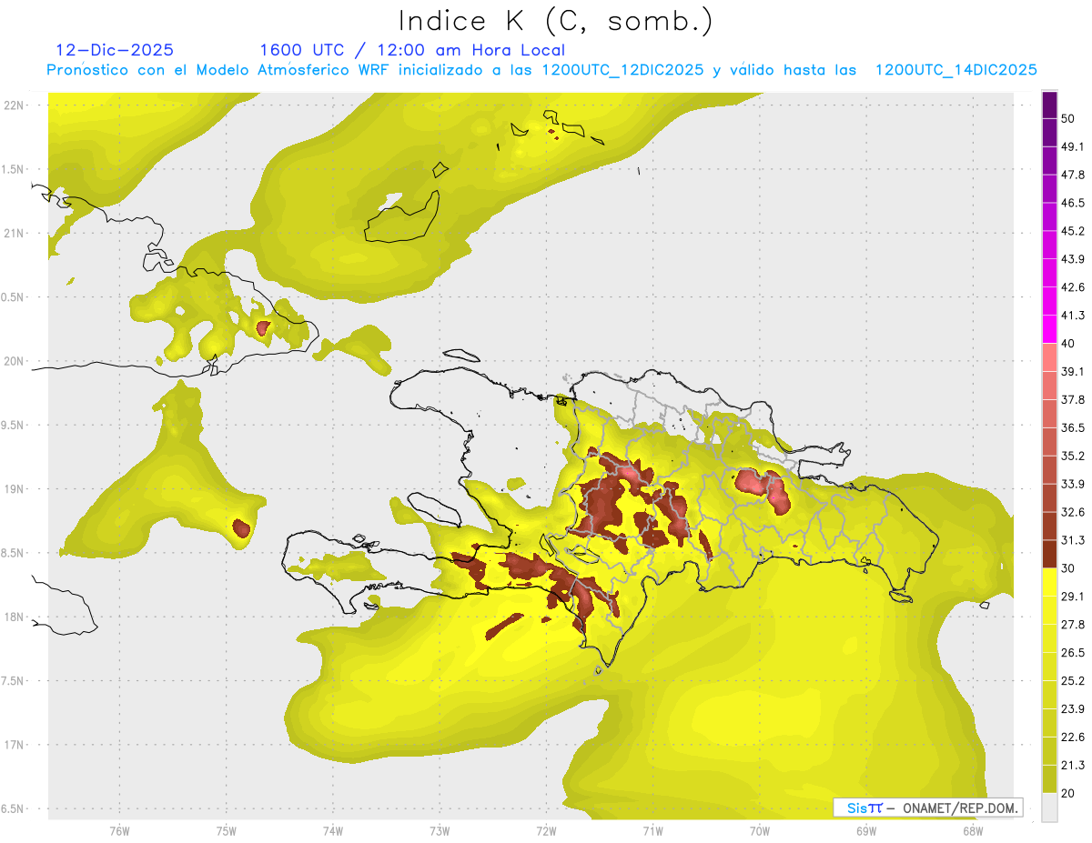The image size is (1092, 843).
Task: Click the '18N' latitude axis label
Action: (x=15, y=617)
